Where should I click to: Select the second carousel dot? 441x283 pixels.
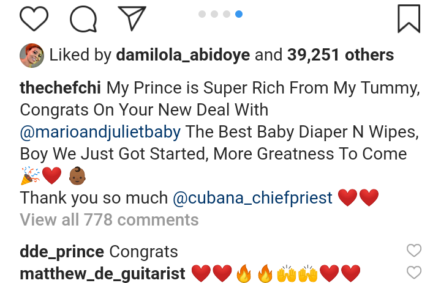click(214, 14)
